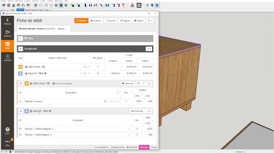The image size is (274, 154).
Task: Click the Imprimer button
Action: 96,21
